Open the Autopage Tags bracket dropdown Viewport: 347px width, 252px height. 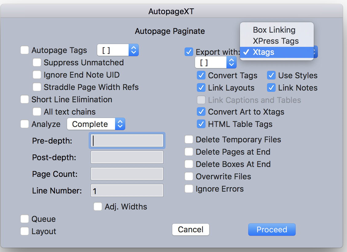tap(118, 50)
